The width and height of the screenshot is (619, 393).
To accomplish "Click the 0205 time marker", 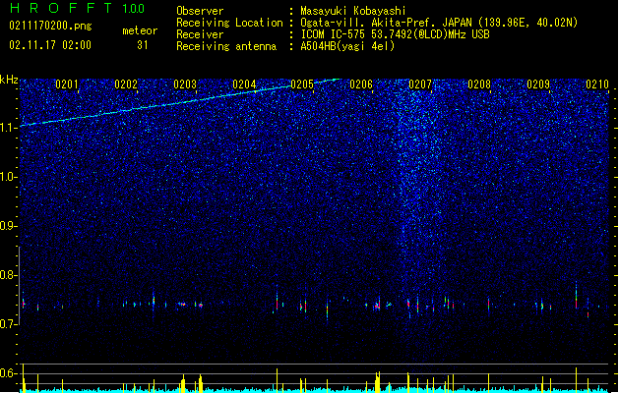I will (x=302, y=84).
